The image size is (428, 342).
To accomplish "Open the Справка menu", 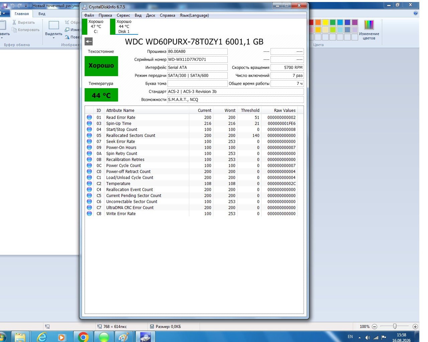I will [x=168, y=15].
